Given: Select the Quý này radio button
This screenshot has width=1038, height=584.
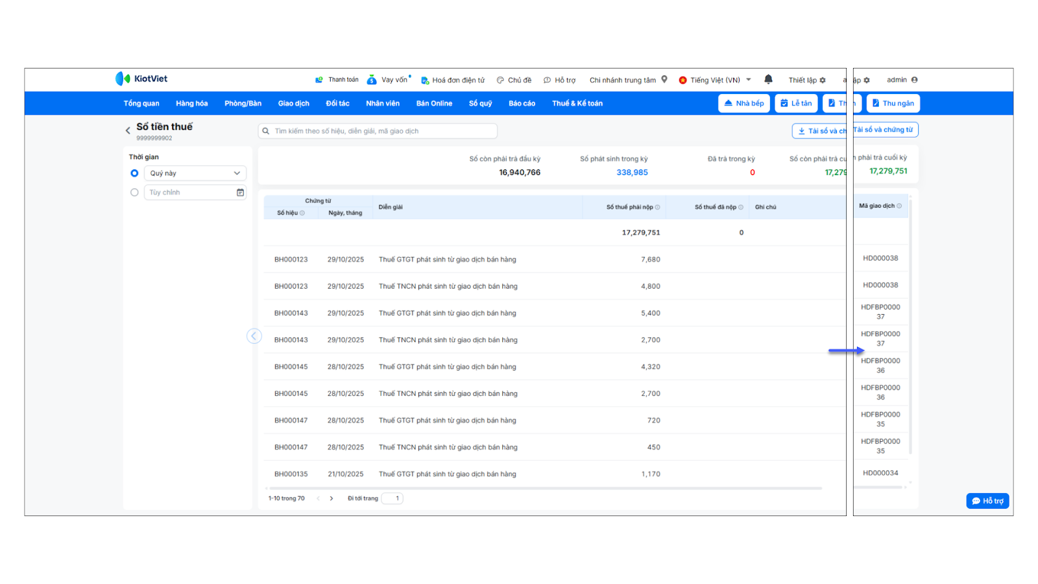Looking at the screenshot, I should (134, 173).
